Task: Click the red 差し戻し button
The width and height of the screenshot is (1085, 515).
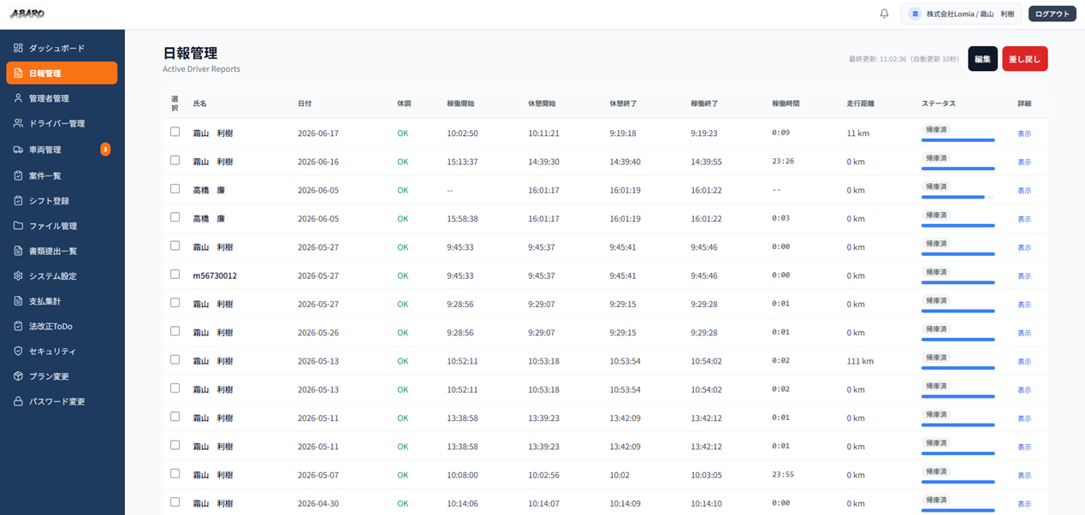Action: (1025, 59)
